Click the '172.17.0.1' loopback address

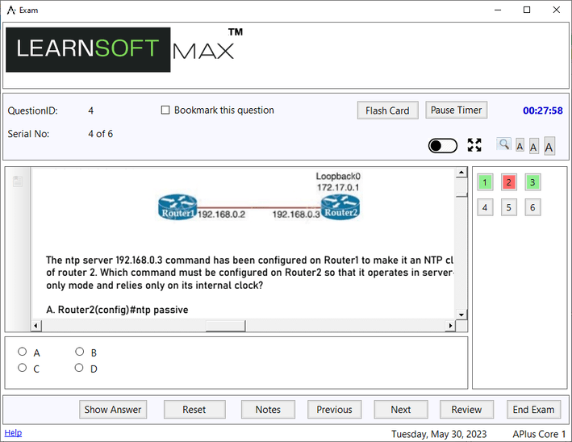click(338, 187)
